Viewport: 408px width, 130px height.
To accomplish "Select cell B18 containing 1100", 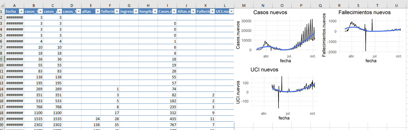I will tap(33, 113).
